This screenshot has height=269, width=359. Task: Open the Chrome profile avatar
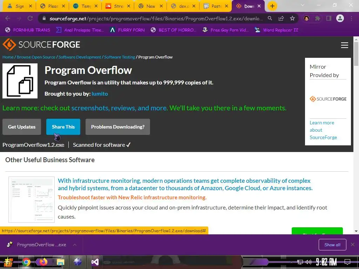coord(340,18)
